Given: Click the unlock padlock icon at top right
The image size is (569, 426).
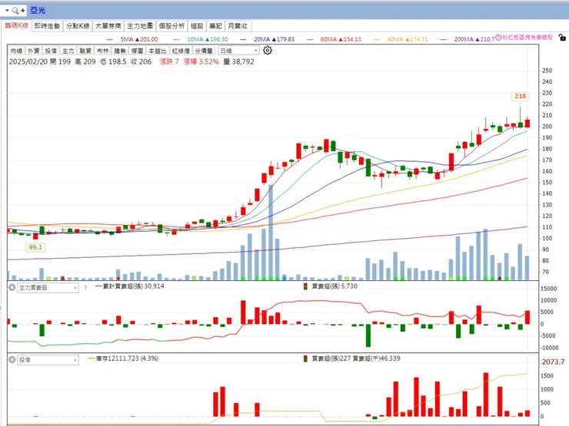Looking at the screenshot, I should click(x=562, y=38).
